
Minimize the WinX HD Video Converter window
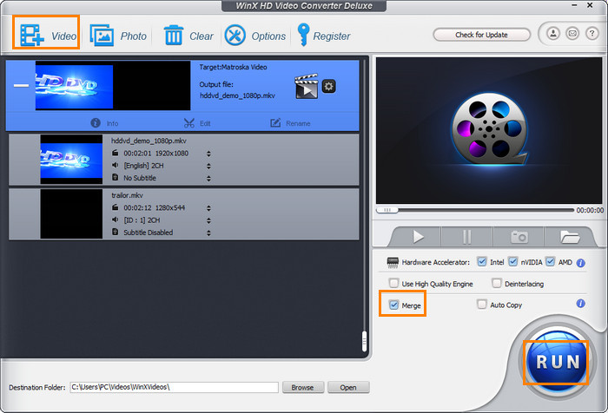point(575,5)
